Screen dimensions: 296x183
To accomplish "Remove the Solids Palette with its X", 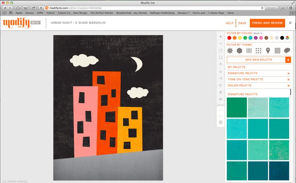I will (x=289, y=86).
